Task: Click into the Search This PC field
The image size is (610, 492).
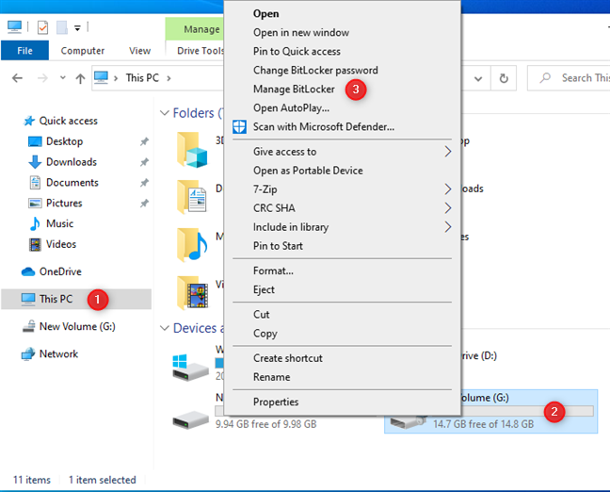Action: [x=569, y=78]
